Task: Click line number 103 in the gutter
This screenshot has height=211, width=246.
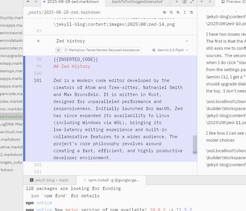Action: tap(38, 172)
